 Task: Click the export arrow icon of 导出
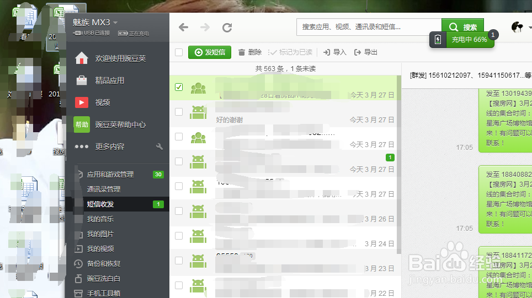click(357, 52)
